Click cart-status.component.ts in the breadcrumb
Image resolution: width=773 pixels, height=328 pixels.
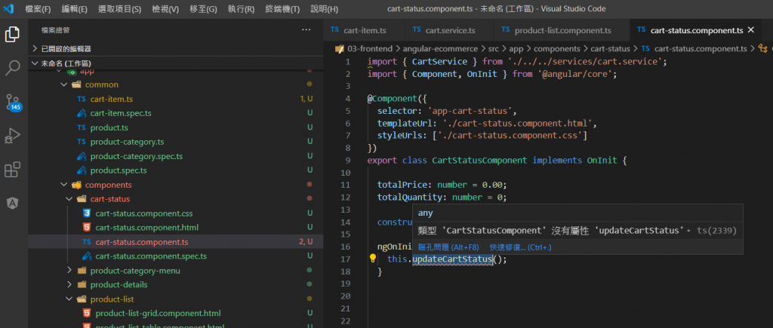tap(700, 49)
